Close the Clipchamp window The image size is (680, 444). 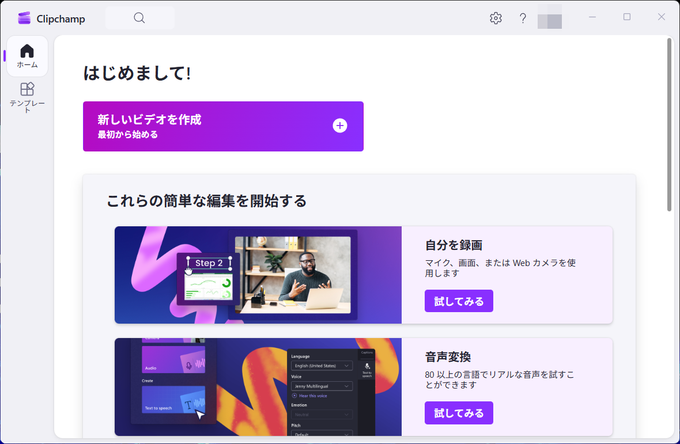(661, 17)
